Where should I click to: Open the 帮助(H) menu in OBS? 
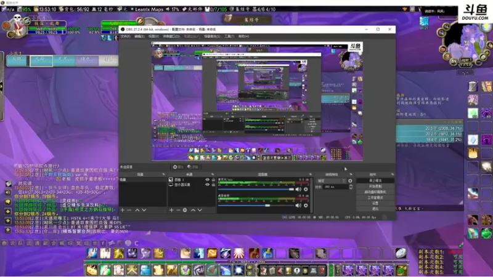click(243, 36)
